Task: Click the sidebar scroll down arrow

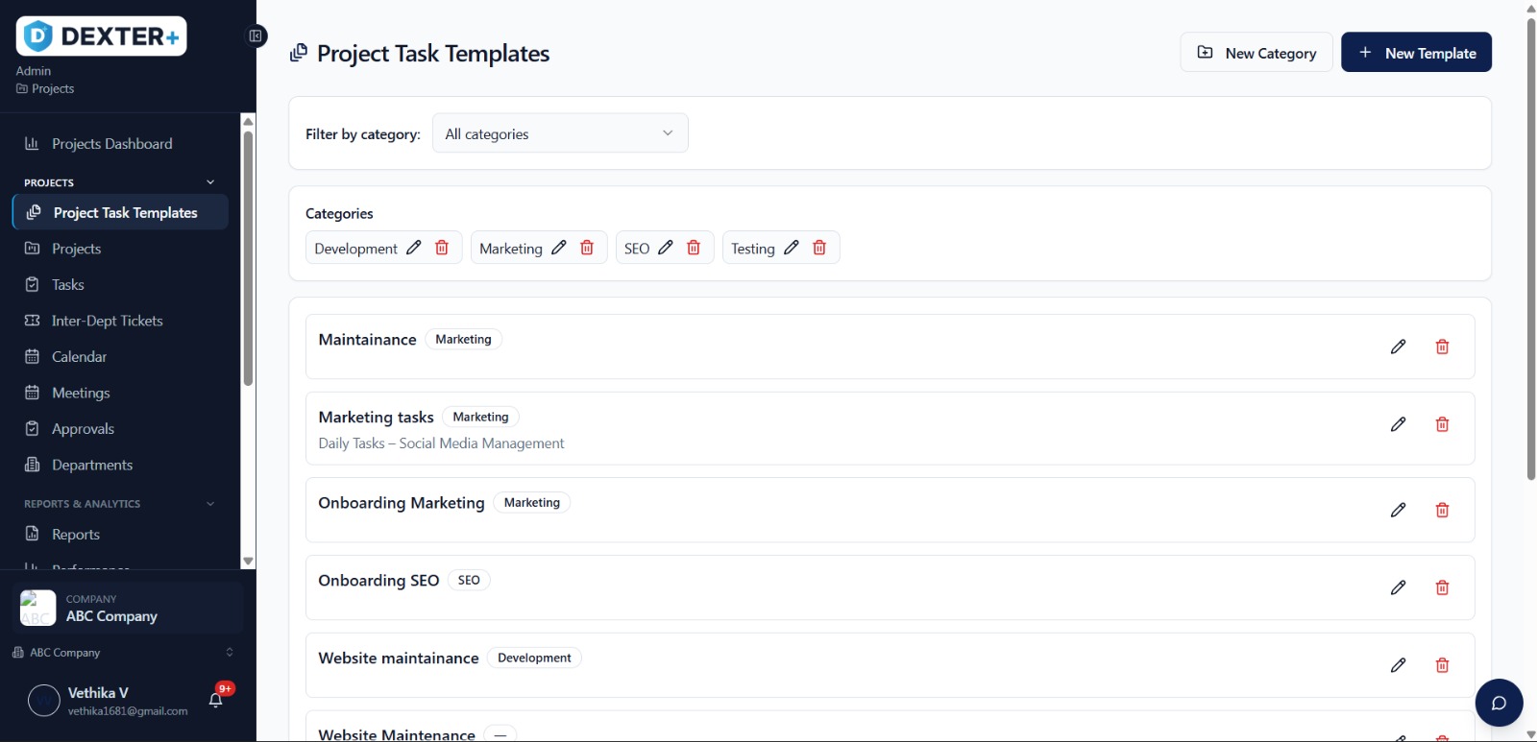Action: coord(248,562)
